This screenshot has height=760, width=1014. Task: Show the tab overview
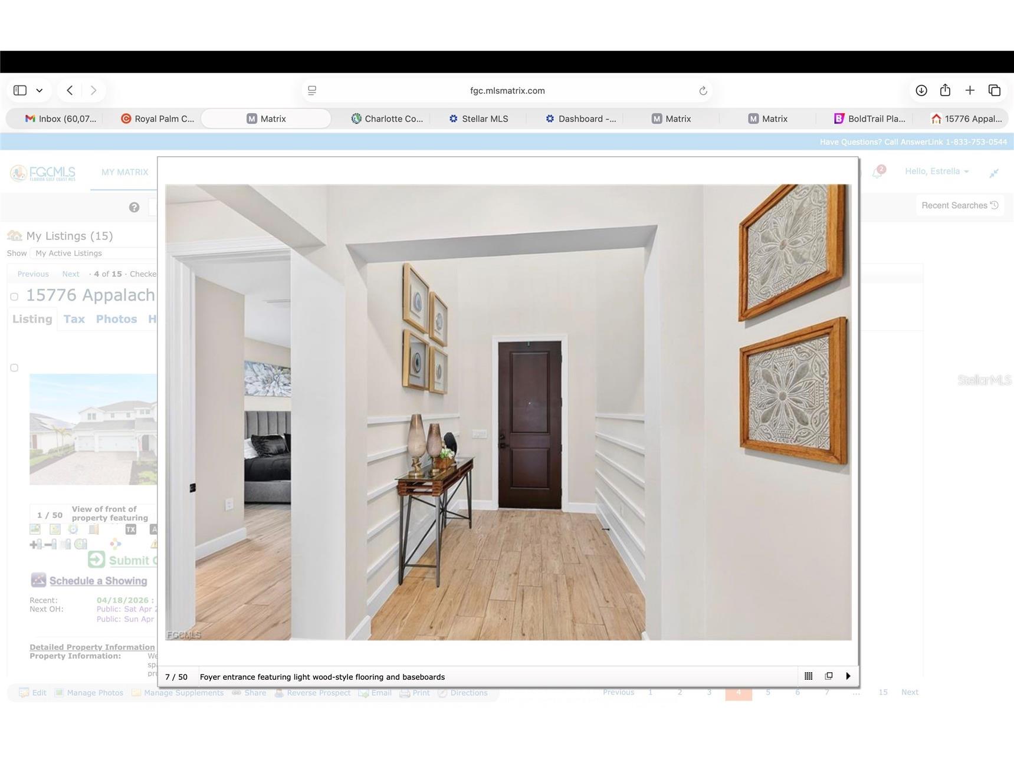pos(995,90)
